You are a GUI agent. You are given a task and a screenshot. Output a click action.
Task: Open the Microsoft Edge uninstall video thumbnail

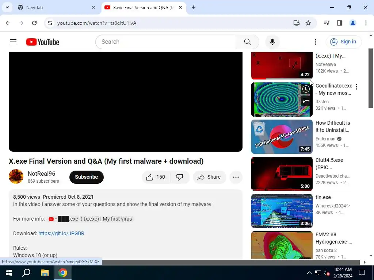282,137
